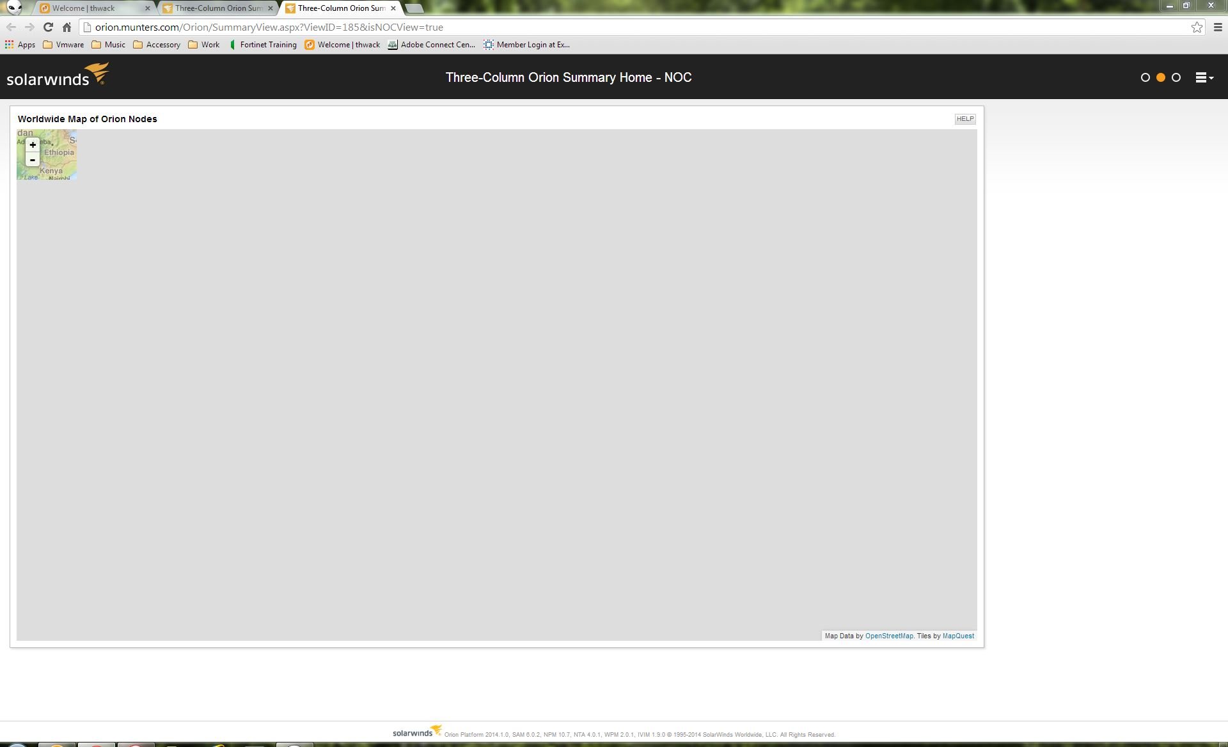1228x747 pixels.
Task: Expand the Work bookmarks folder
Action: (204, 45)
